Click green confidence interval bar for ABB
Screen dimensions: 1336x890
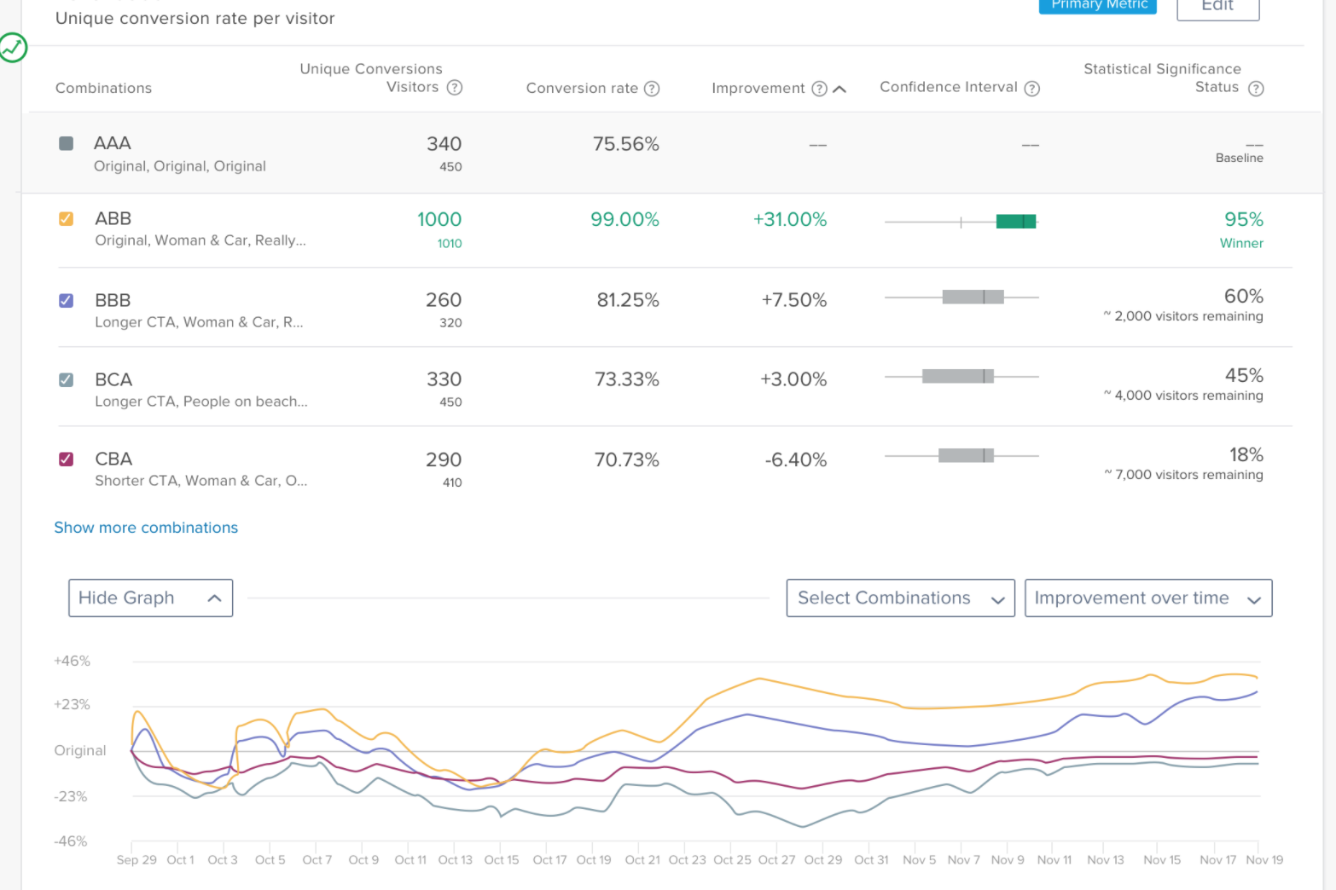pyautogui.click(x=1015, y=222)
